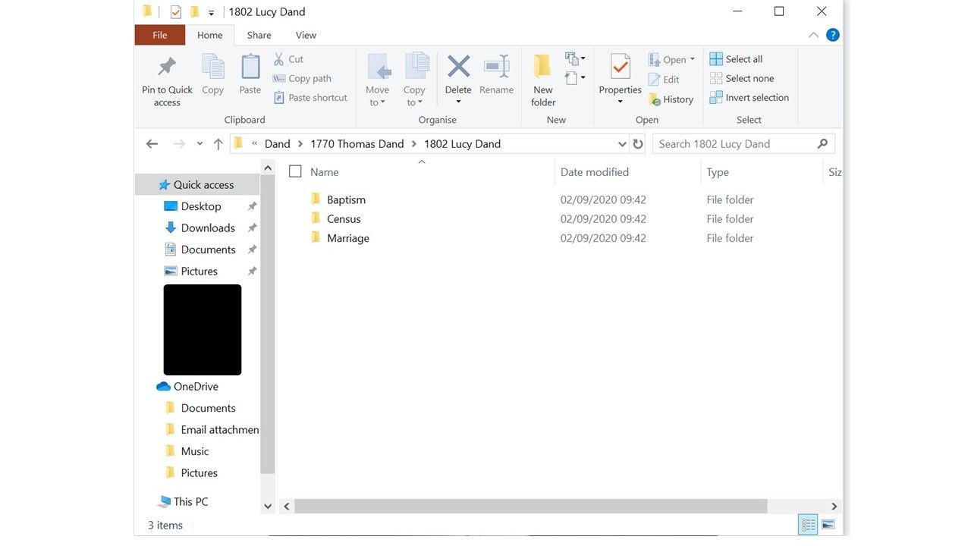Open the Move to dropdown

tap(377, 79)
